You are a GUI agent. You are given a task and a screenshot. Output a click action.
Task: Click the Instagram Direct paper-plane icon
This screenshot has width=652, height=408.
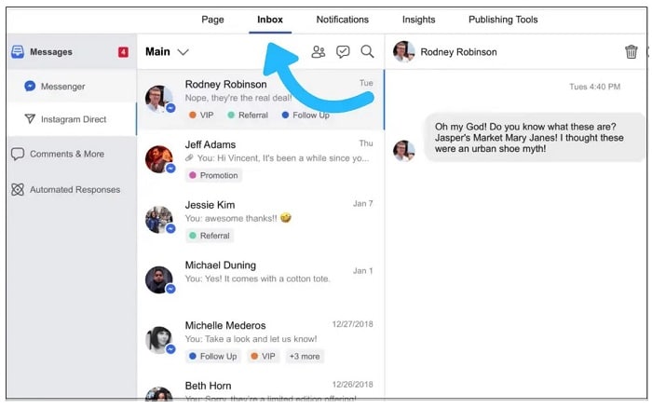click(x=30, y=119)
